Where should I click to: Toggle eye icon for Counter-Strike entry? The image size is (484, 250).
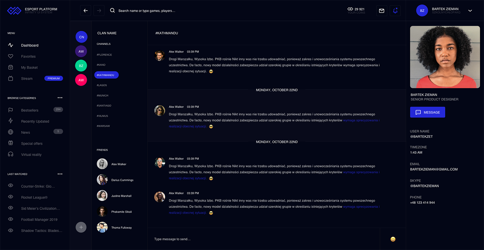(11, 186)
